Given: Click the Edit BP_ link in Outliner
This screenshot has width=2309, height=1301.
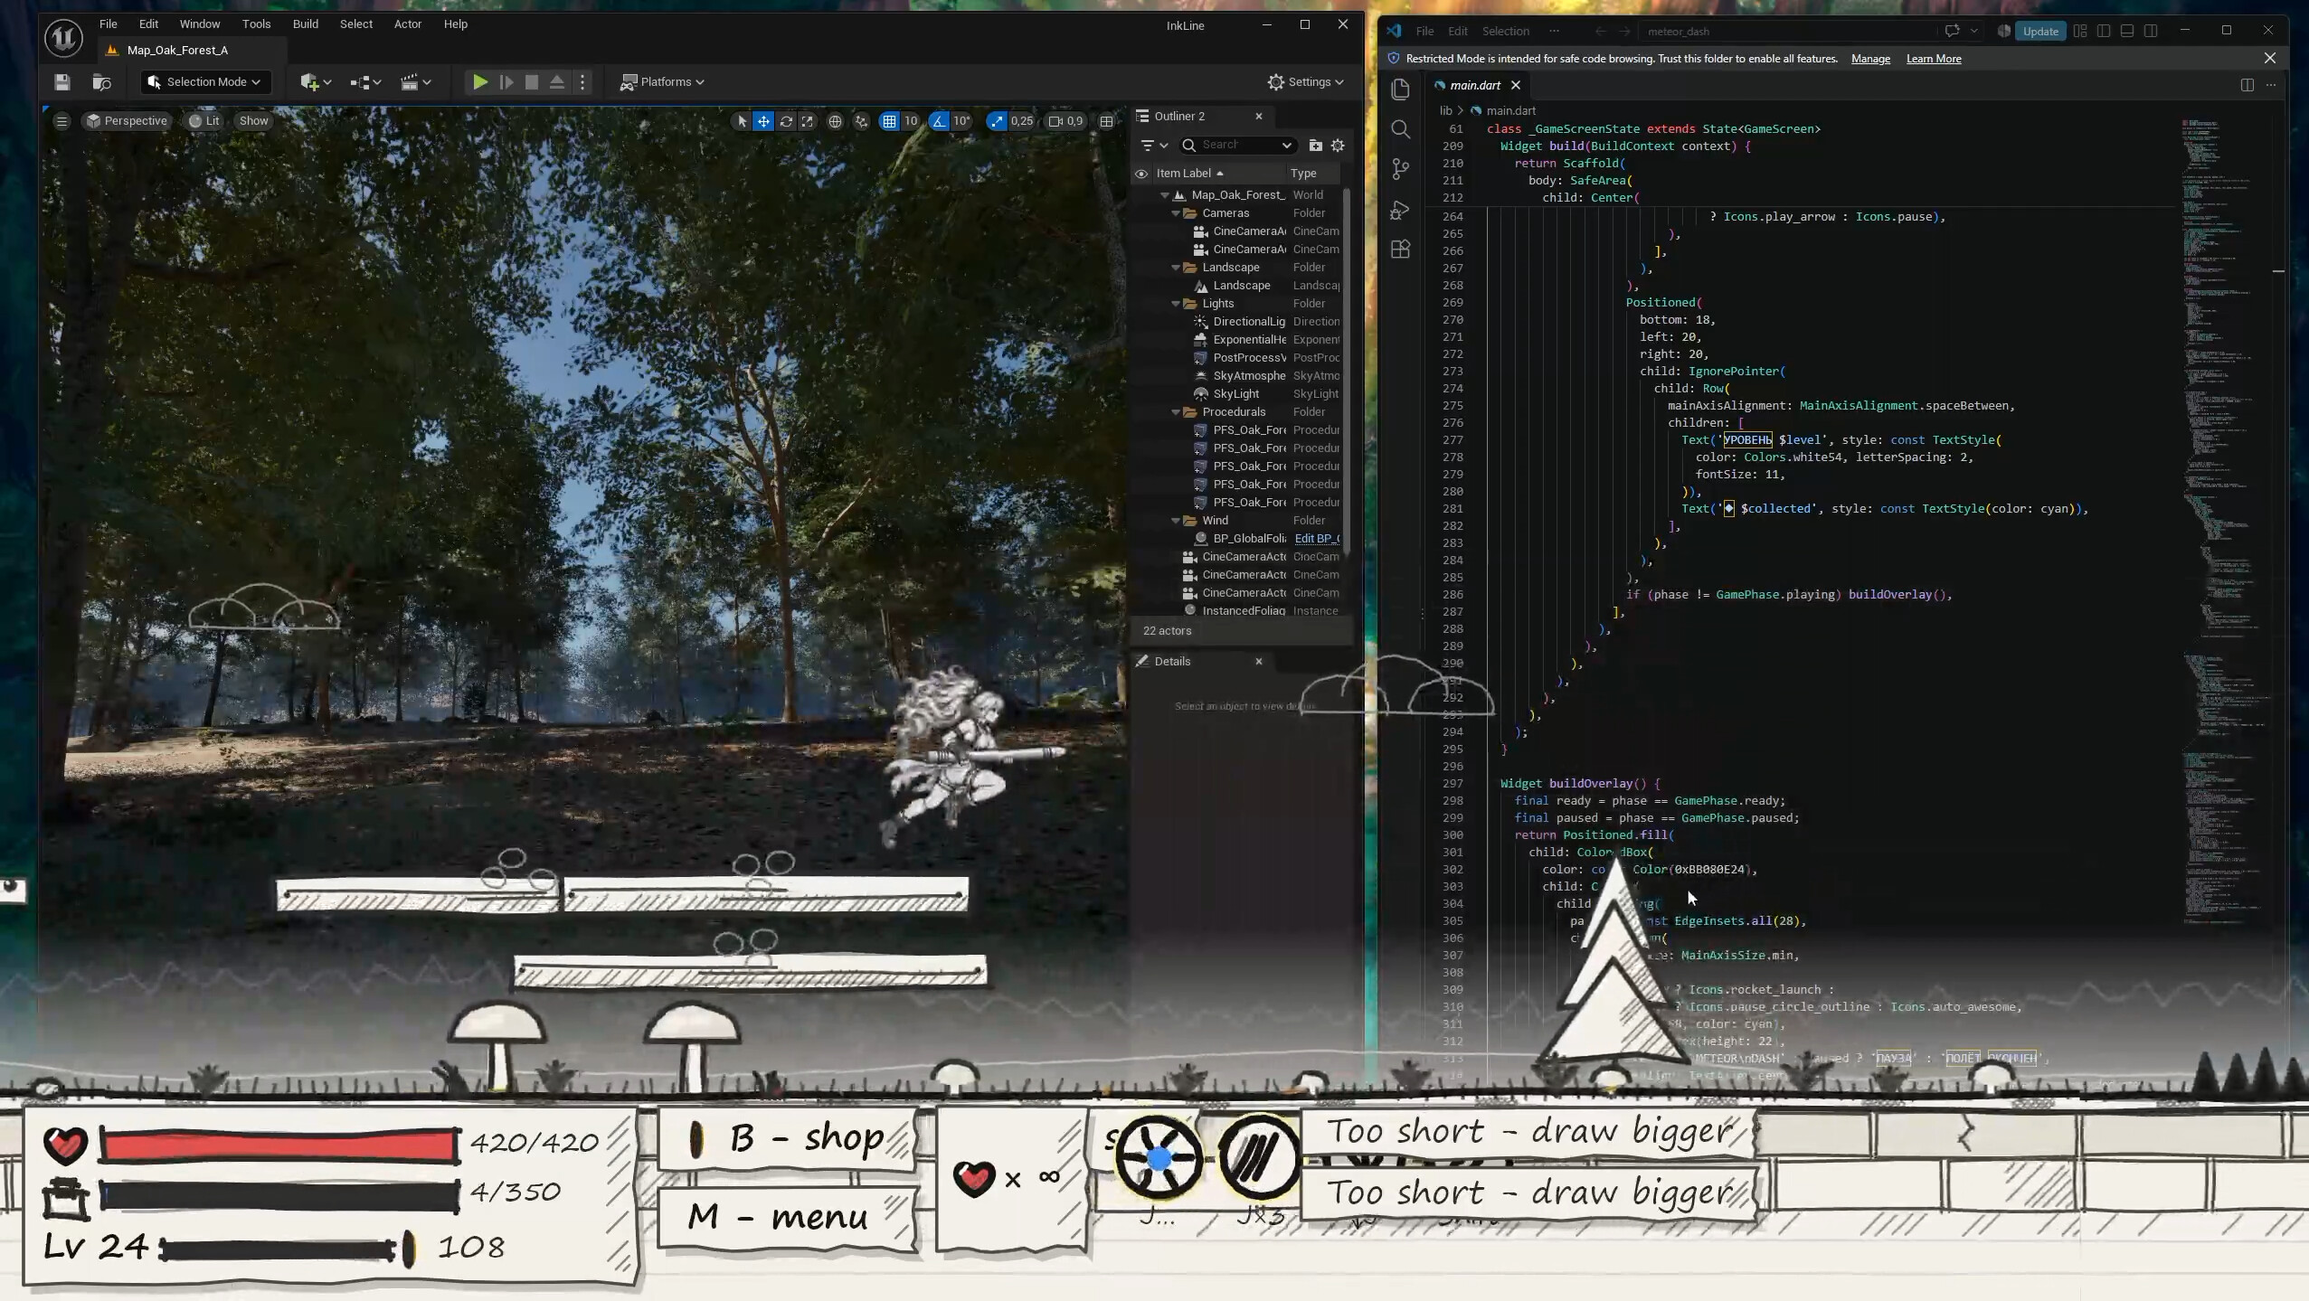Looking at the screenshot, I should (x=1317, y=539).
